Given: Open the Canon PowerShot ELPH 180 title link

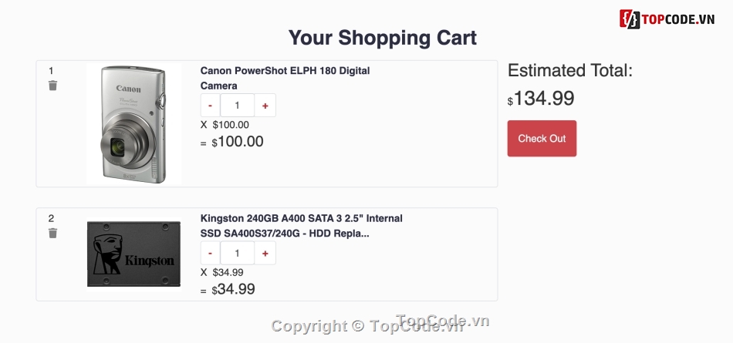Looking at the screenshot, I should click(x=285, y=78).
